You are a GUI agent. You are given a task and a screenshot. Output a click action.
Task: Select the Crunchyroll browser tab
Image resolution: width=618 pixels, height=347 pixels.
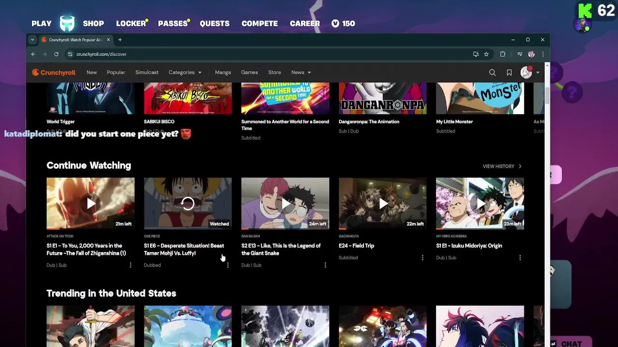(76, 40)
